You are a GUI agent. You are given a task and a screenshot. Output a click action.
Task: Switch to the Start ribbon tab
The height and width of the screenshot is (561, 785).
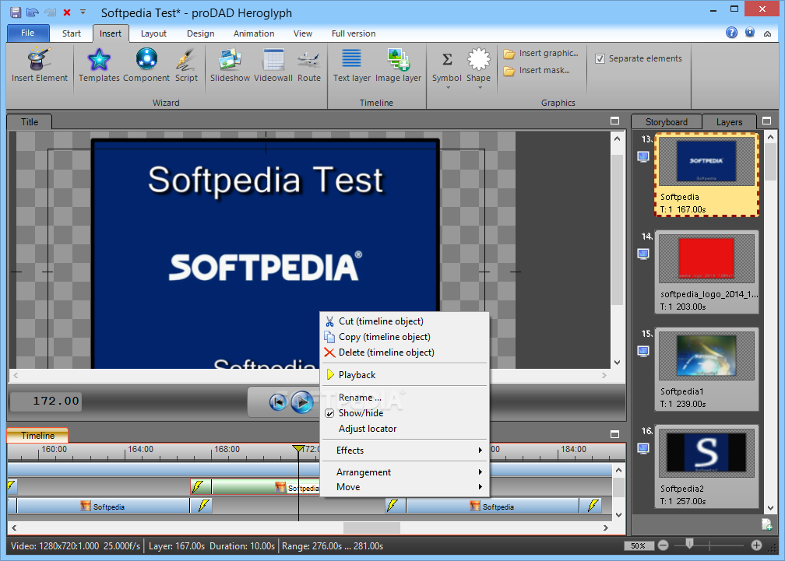click(71, 33)
